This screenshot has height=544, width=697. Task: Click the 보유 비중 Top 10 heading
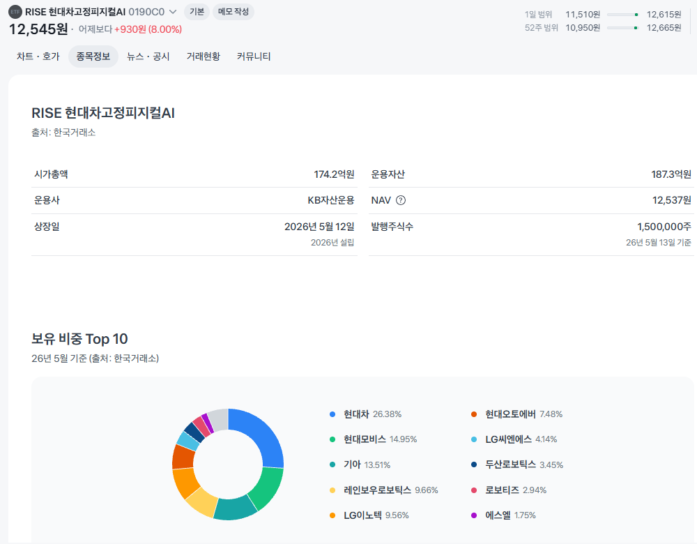(x=79, y=339)
